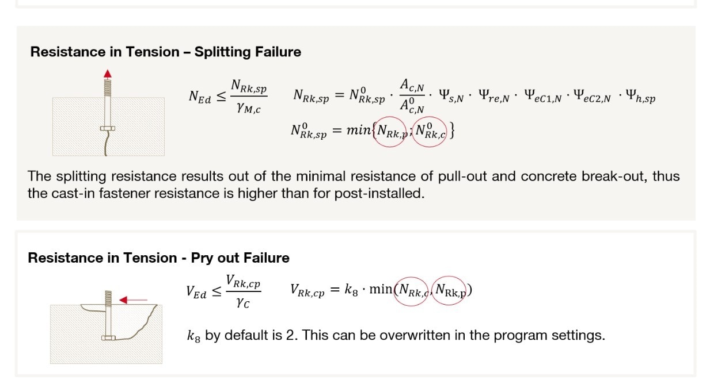Viewport: 710px width, 384px height.
Task: Click the γ_M,c denominator in splitting formula
Action: tap(249, 107)
